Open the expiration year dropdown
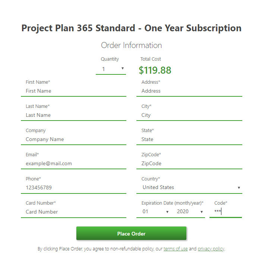The height and width of the screenshot is (253, 271). coord(190,212)
